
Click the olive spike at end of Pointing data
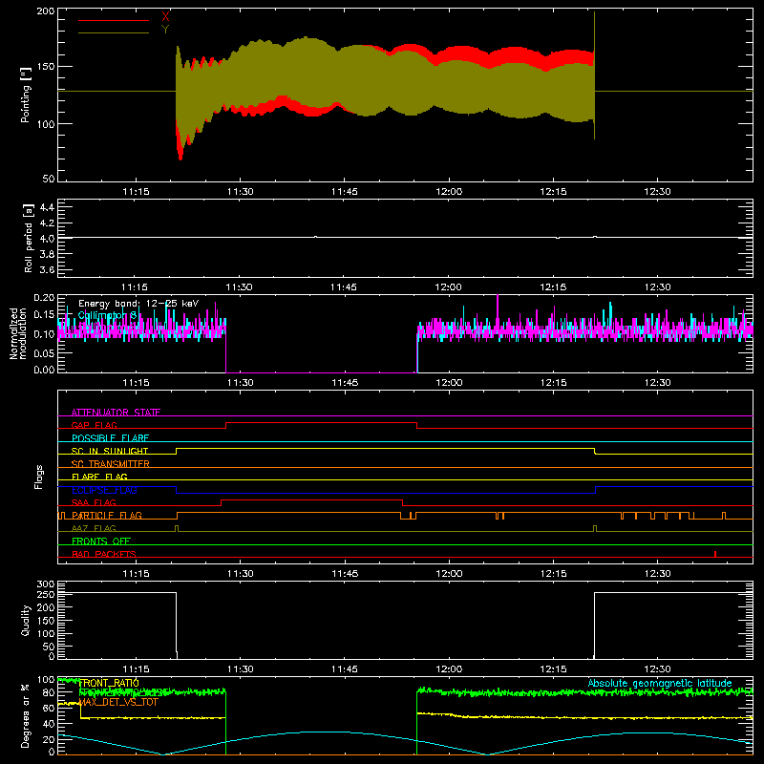click(594, 75)
